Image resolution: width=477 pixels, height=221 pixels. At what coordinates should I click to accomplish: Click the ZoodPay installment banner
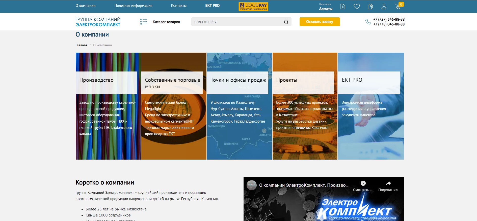[253, 7]
